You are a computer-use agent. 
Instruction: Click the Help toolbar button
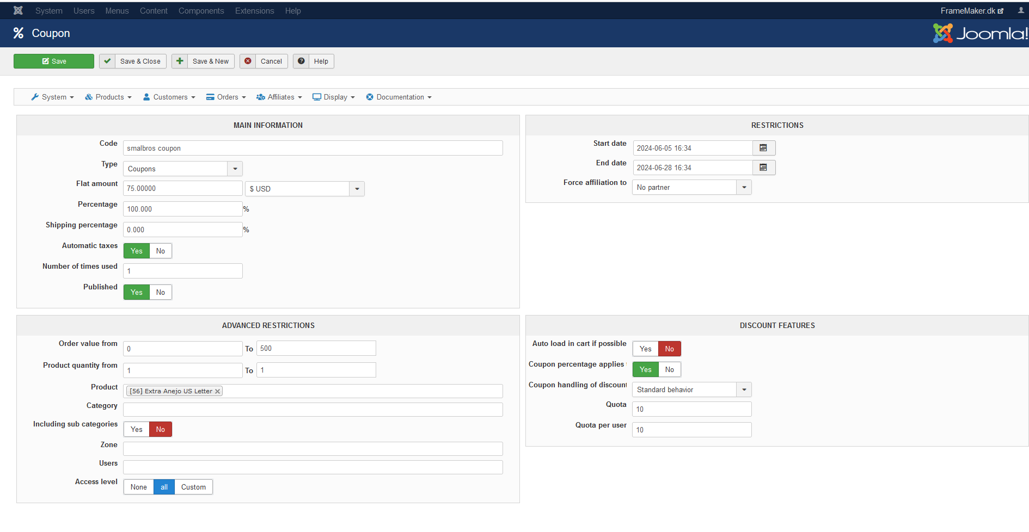coord(314,61)
